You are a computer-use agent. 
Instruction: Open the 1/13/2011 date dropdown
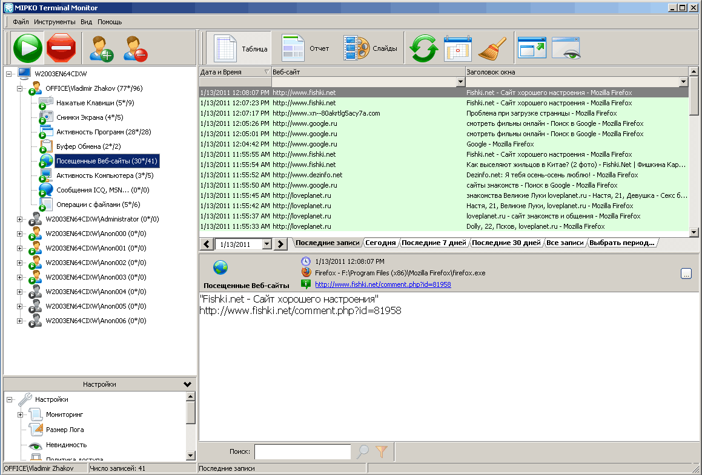coord(267,244)
